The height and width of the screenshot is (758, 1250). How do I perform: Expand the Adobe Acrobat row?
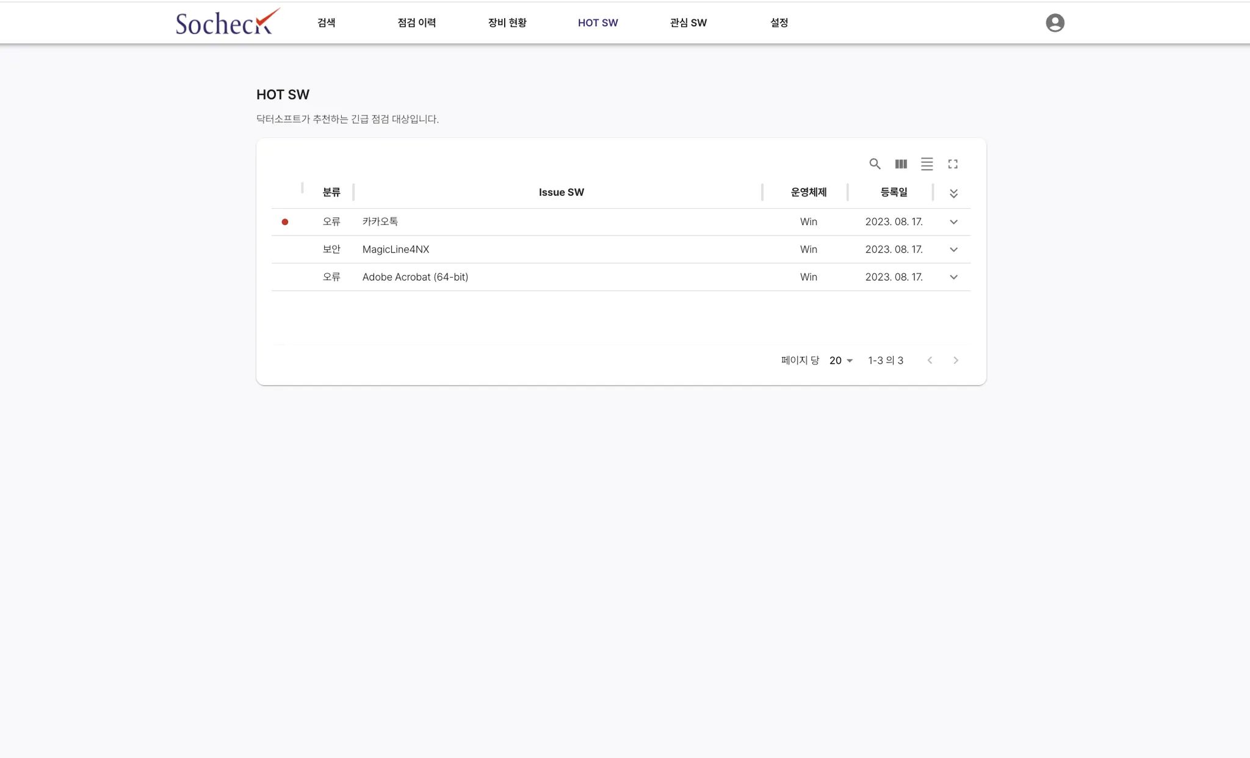click(x=953, y=277)
